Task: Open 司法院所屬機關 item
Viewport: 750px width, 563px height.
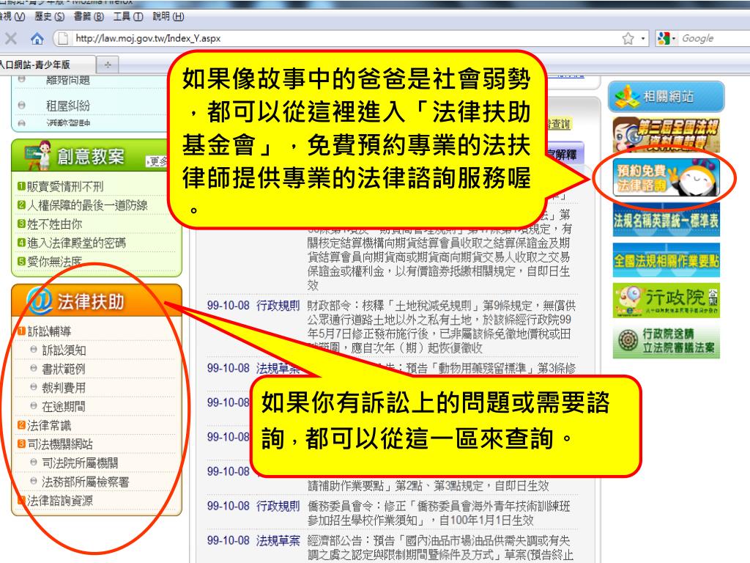Action: click(x=81, y=463)
